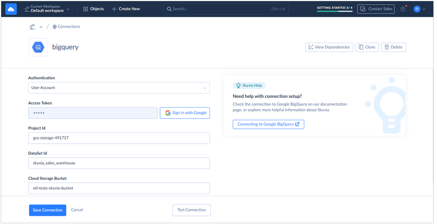The image size is (437, 224).
Task: Open the EI user avatar menu
Action: click(417, 9)
